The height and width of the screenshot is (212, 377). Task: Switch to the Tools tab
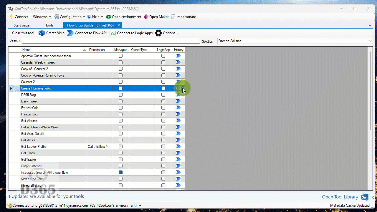tap(49, 25)
